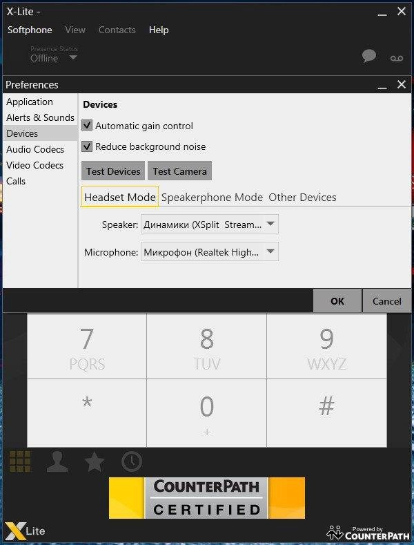This screenshot has width=414, height=545.
Task: Open the Contacts menu
Action: coord(117,30)
